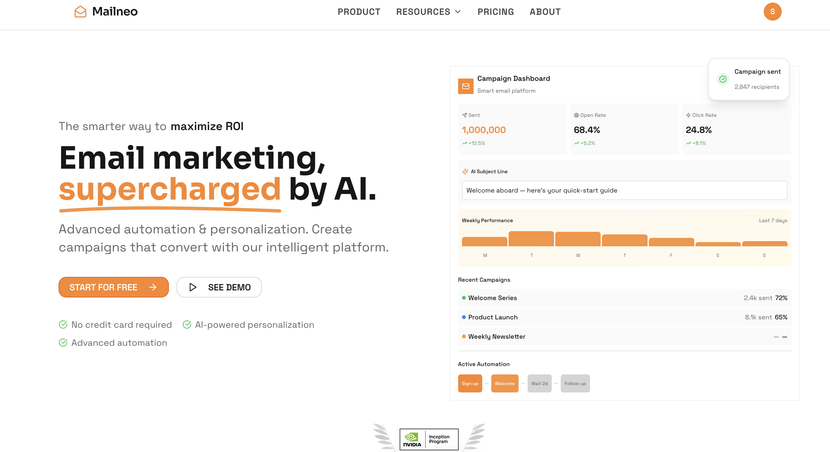The image size is (830, 452).
Task: Click the AI Subject Line sparkle icon
Action: pos(465,172)
